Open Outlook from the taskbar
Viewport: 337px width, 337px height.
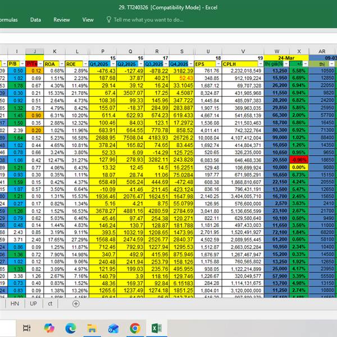pos(113,328)
